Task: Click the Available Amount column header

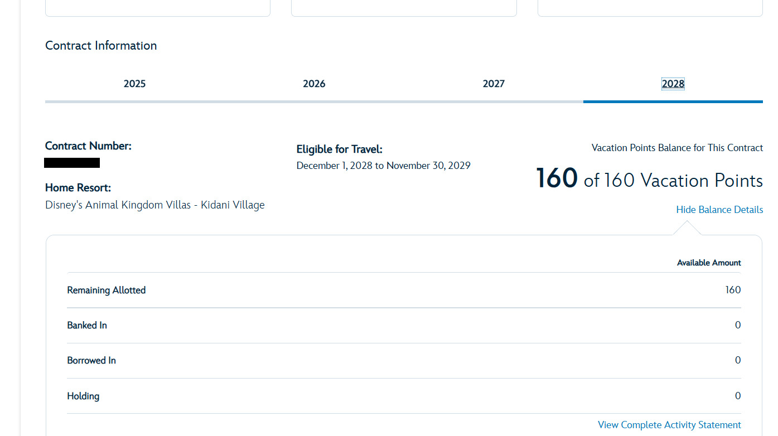Action: 709,263
